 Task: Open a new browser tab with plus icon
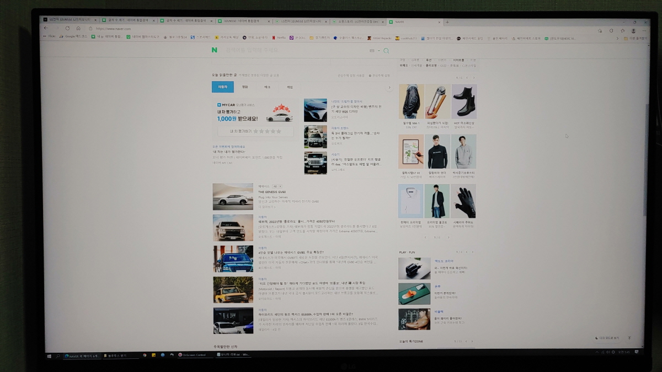tap(446, 22)
